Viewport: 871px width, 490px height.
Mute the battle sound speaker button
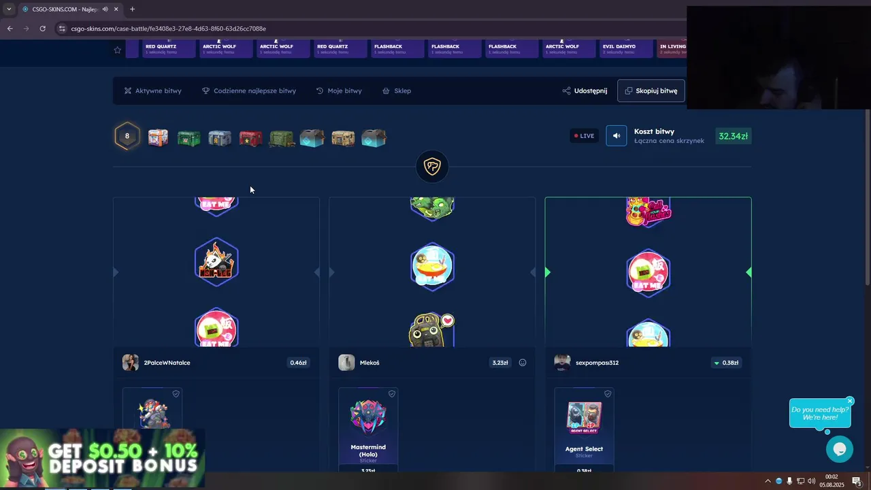pos(616,135)
